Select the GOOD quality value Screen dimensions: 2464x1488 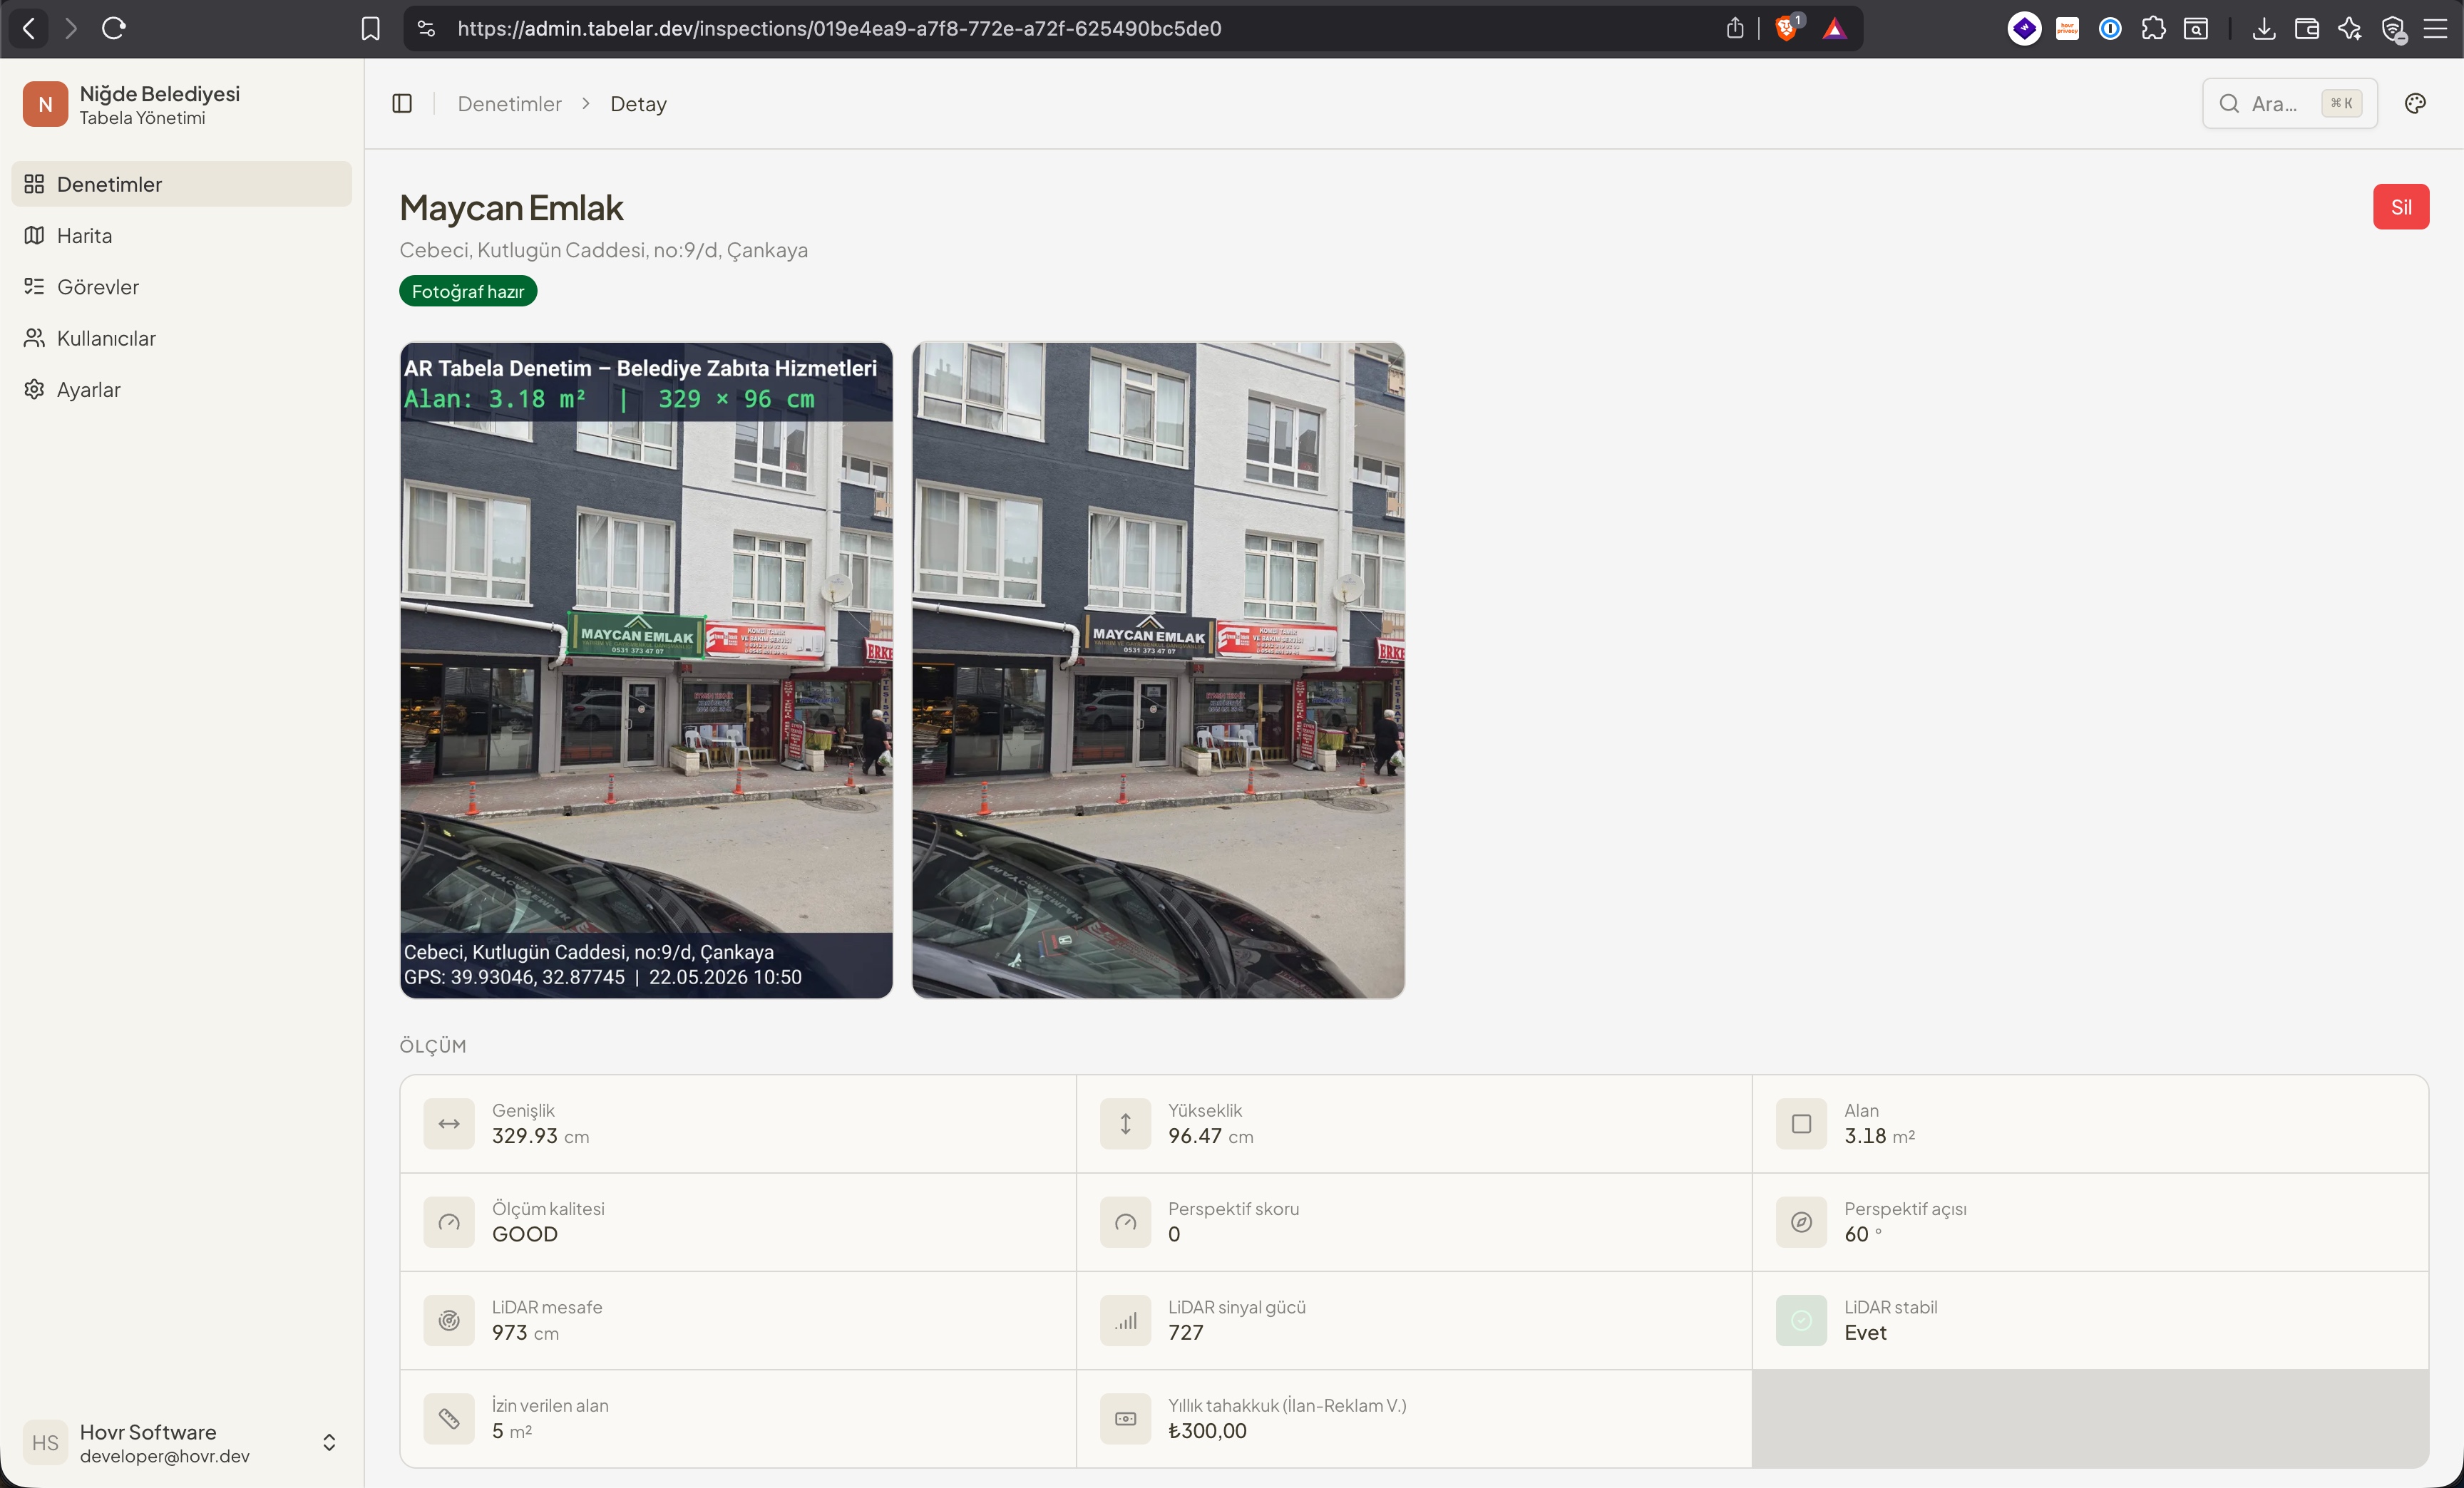525,1234
